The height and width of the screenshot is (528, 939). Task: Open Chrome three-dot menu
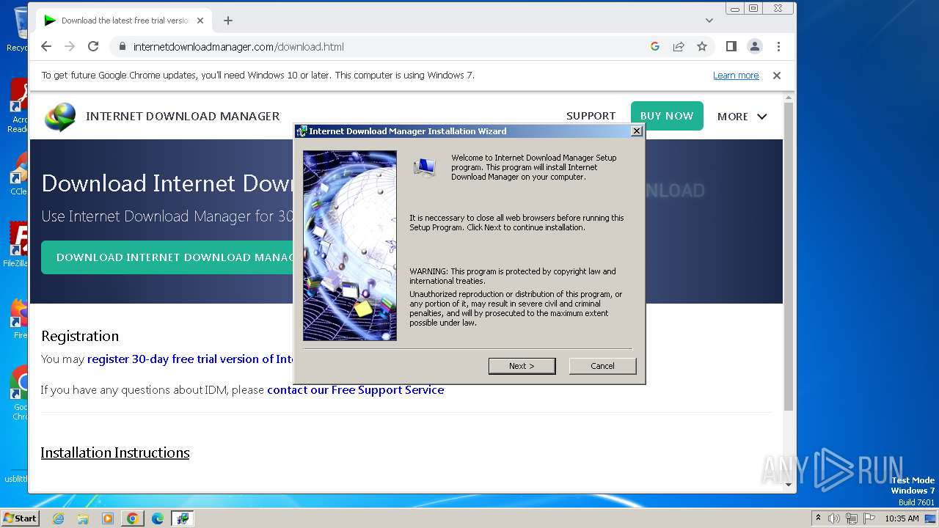pyautogui.click(x=778, y=46)
